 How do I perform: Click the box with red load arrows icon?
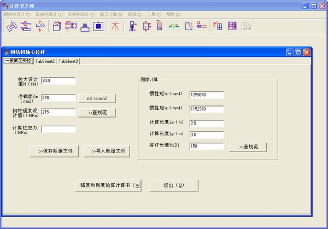(x=147, y=26)
